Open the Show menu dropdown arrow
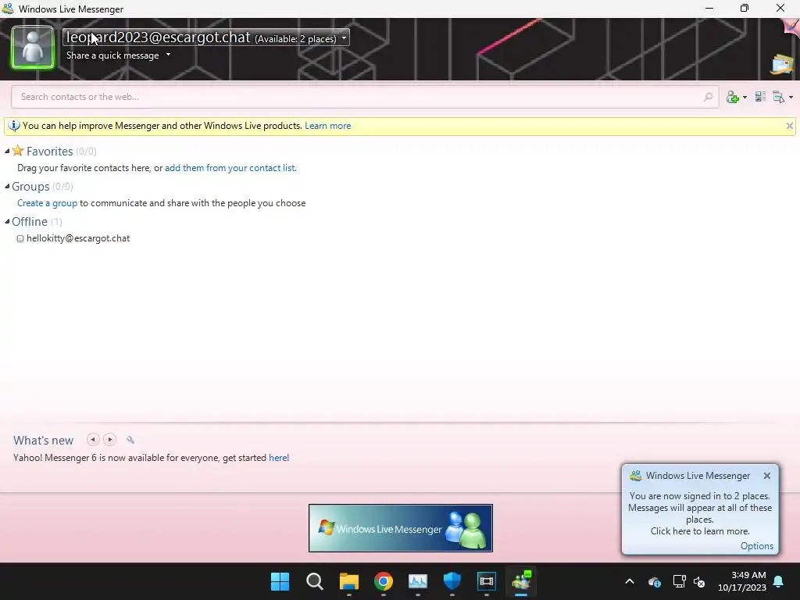This screenshot has height=600, width=800. [791, 98]
